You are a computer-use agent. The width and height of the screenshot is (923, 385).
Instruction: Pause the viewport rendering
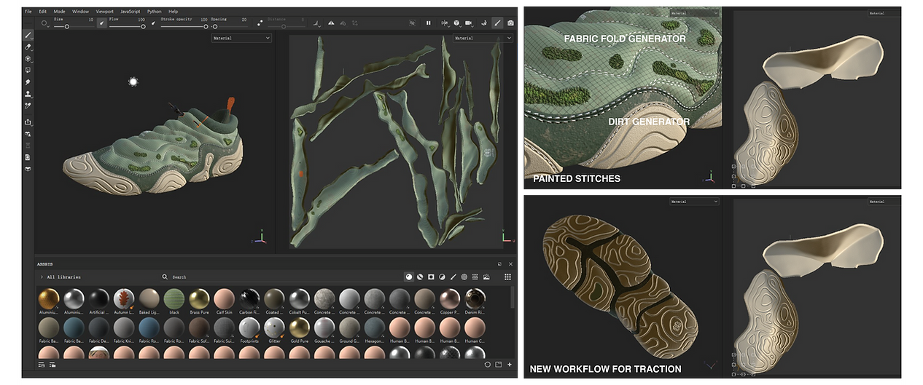click(x=429, y=23)
